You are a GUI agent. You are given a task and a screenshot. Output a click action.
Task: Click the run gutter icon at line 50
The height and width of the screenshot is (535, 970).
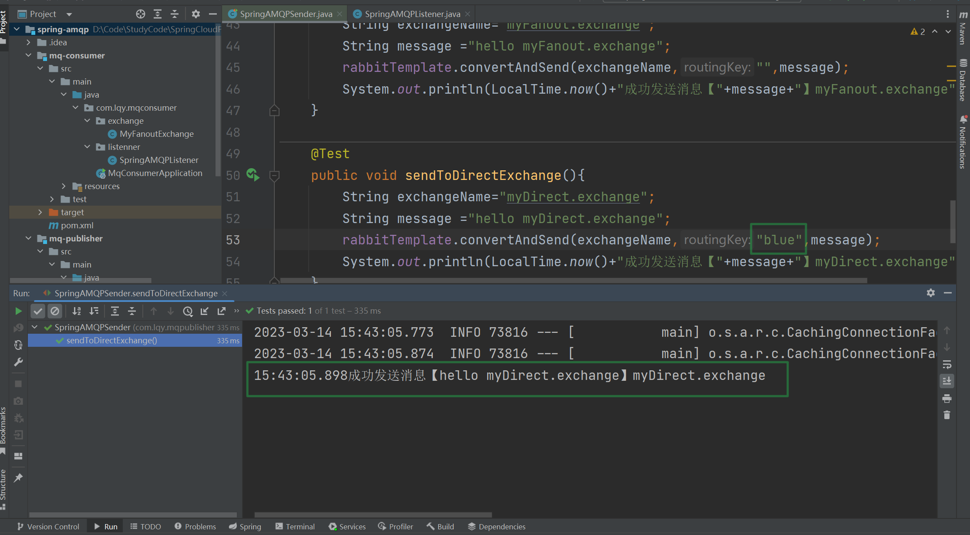click(253, 175)
